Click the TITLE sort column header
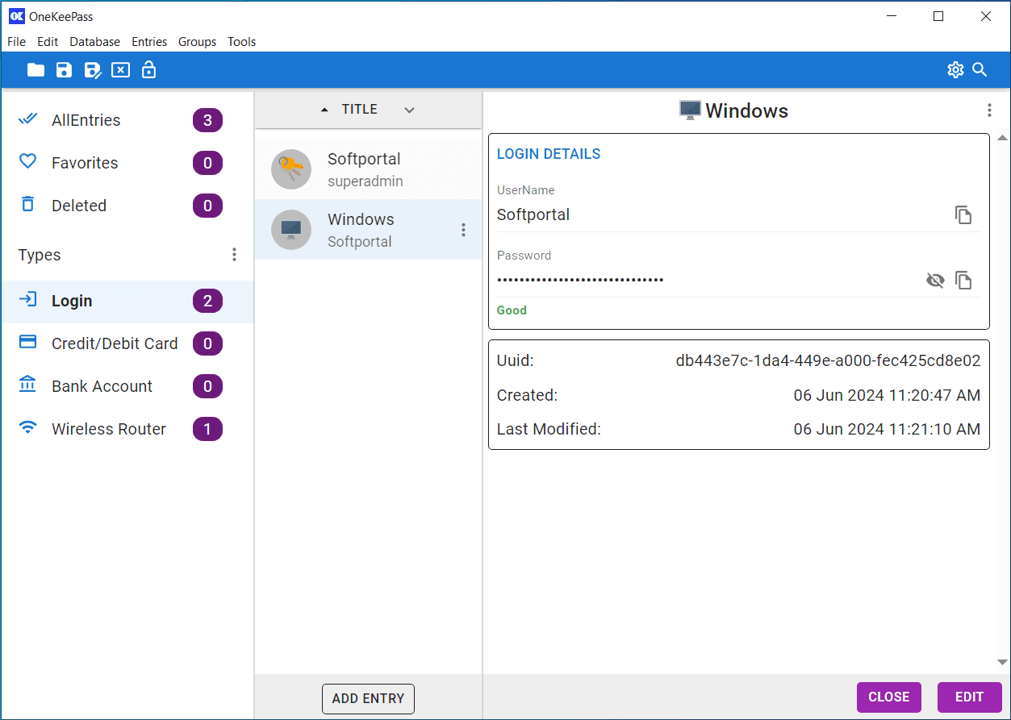This screenshot has width=1011, height=720. [360, 110]
